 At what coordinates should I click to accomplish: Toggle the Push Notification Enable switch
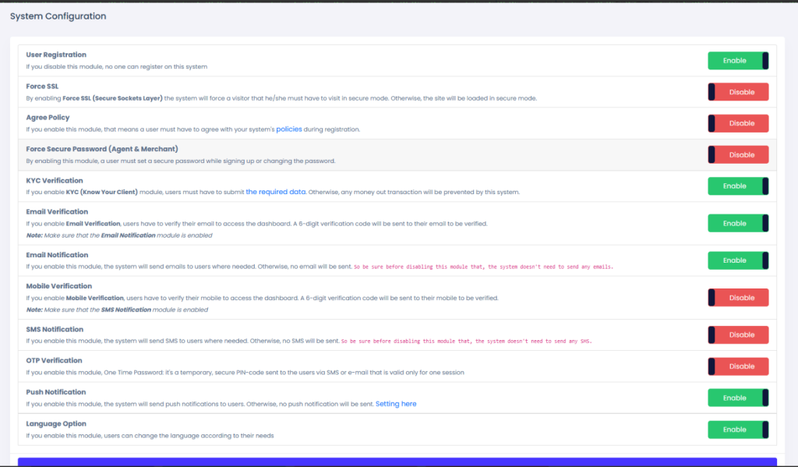tap(738, 398)
